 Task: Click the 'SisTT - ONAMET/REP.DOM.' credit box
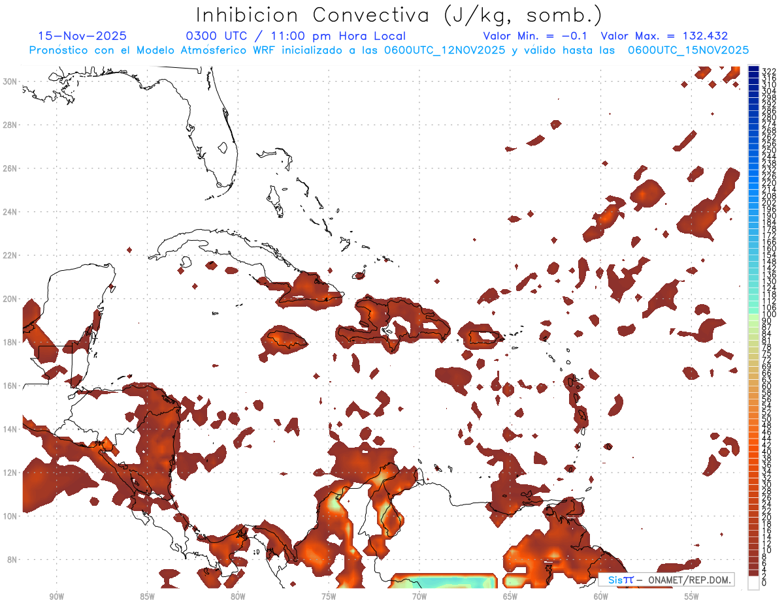point(666,580)
